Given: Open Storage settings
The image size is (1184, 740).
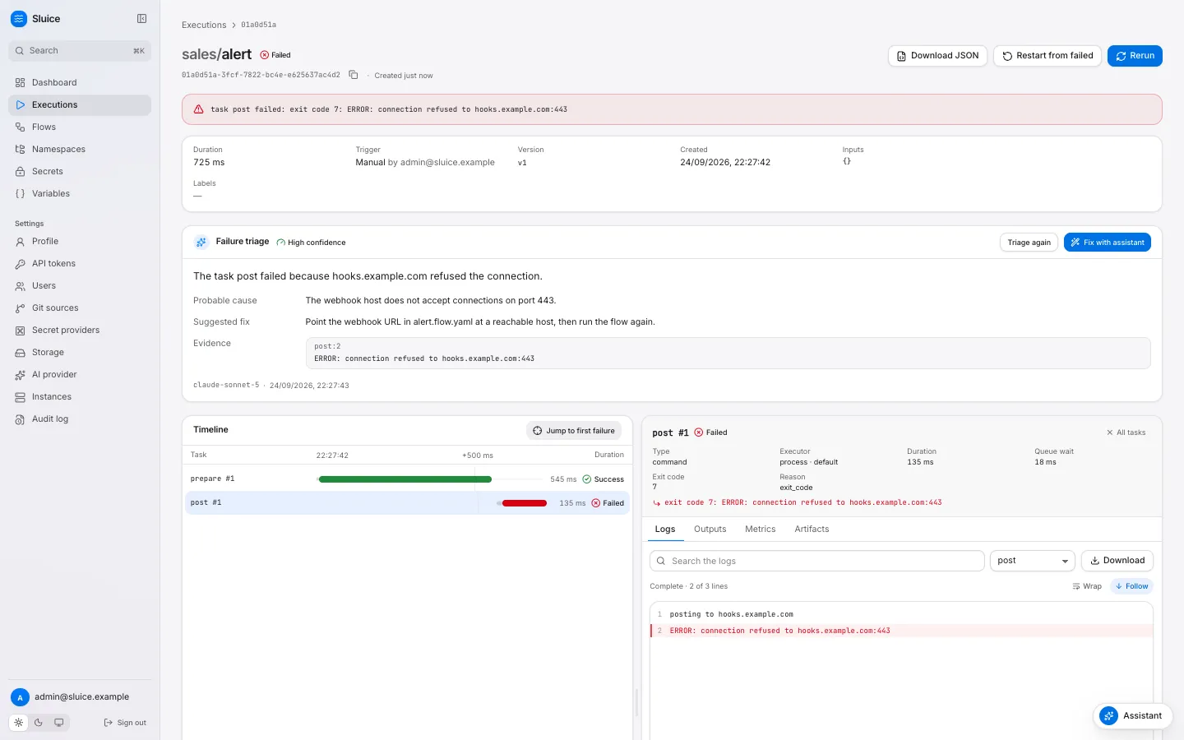Looking at the screenshot, I should [80, 352].
